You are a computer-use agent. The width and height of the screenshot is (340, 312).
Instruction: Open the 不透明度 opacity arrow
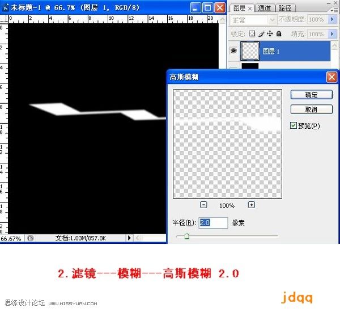click(x=332, y=19)
